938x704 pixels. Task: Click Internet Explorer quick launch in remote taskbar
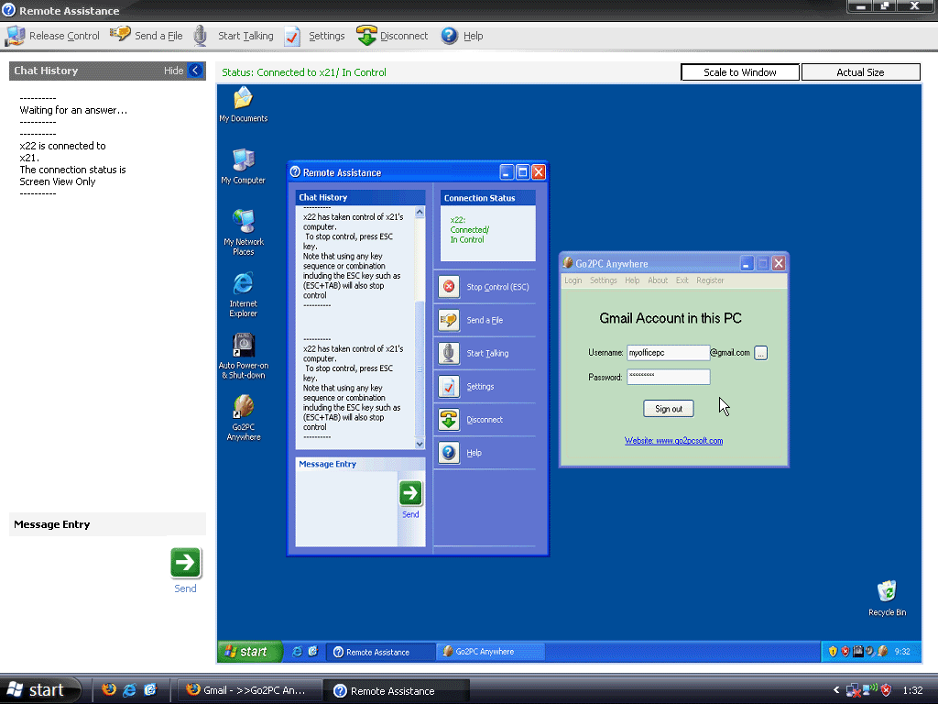click(x=297, y=652)
